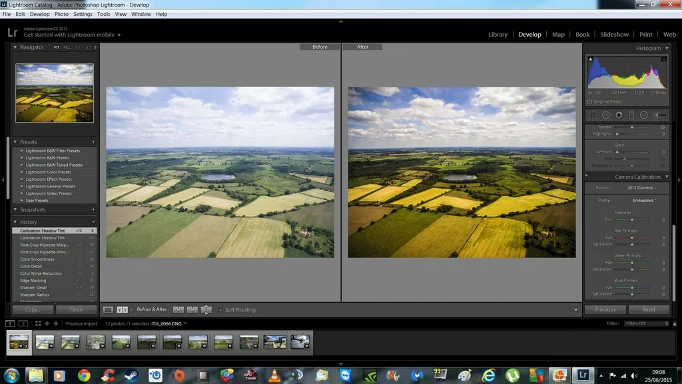Screen dimensions: 682x384
Task: Toggle highlight clipping indicator in histogram
Action: (664, 59)
